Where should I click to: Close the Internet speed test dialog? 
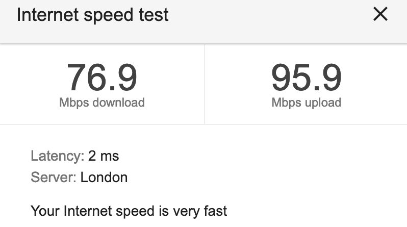click(380, 15)
